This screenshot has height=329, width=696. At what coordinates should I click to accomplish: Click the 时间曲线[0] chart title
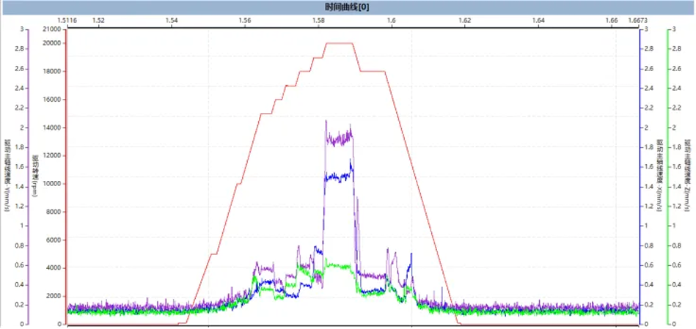pyautogui.click(x=348, y=7)
